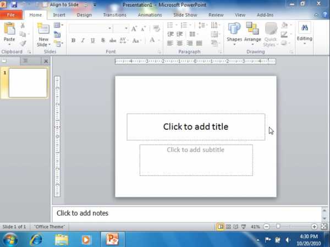Select Normal view in status bar
Screen dimensions: 330x247
point(221,227)
